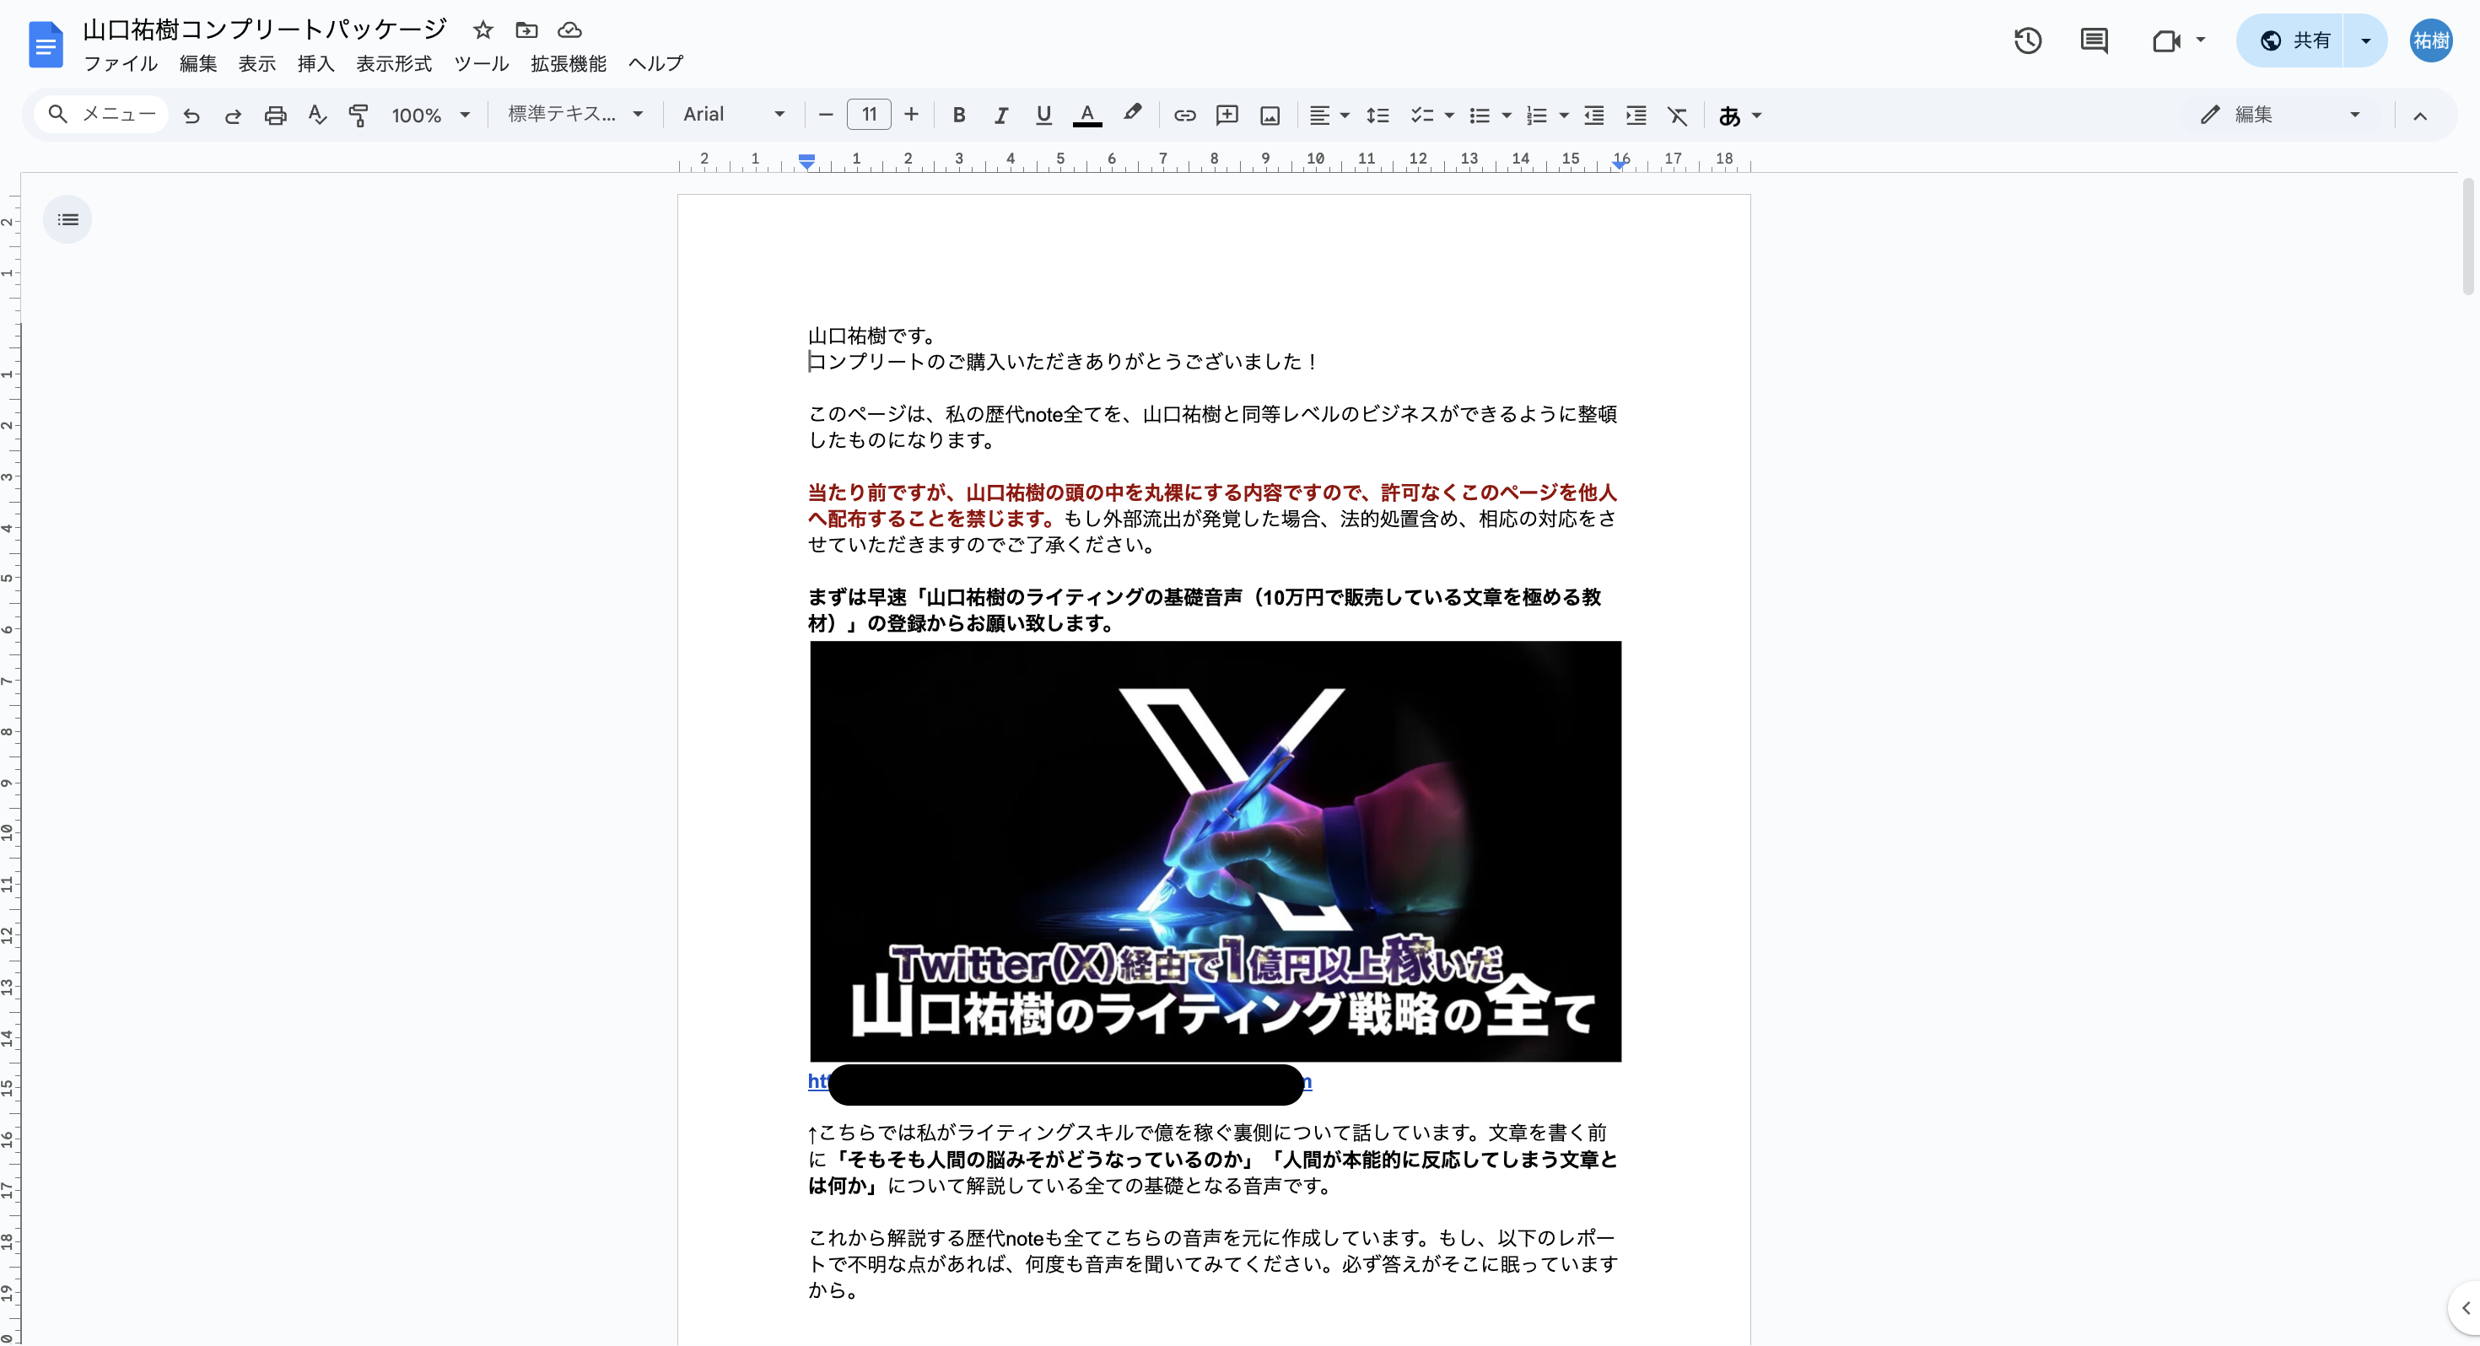This screenshot has height=1346, width=2480.
Task: Toggle italic formatting
Action: pos(1001,116)
